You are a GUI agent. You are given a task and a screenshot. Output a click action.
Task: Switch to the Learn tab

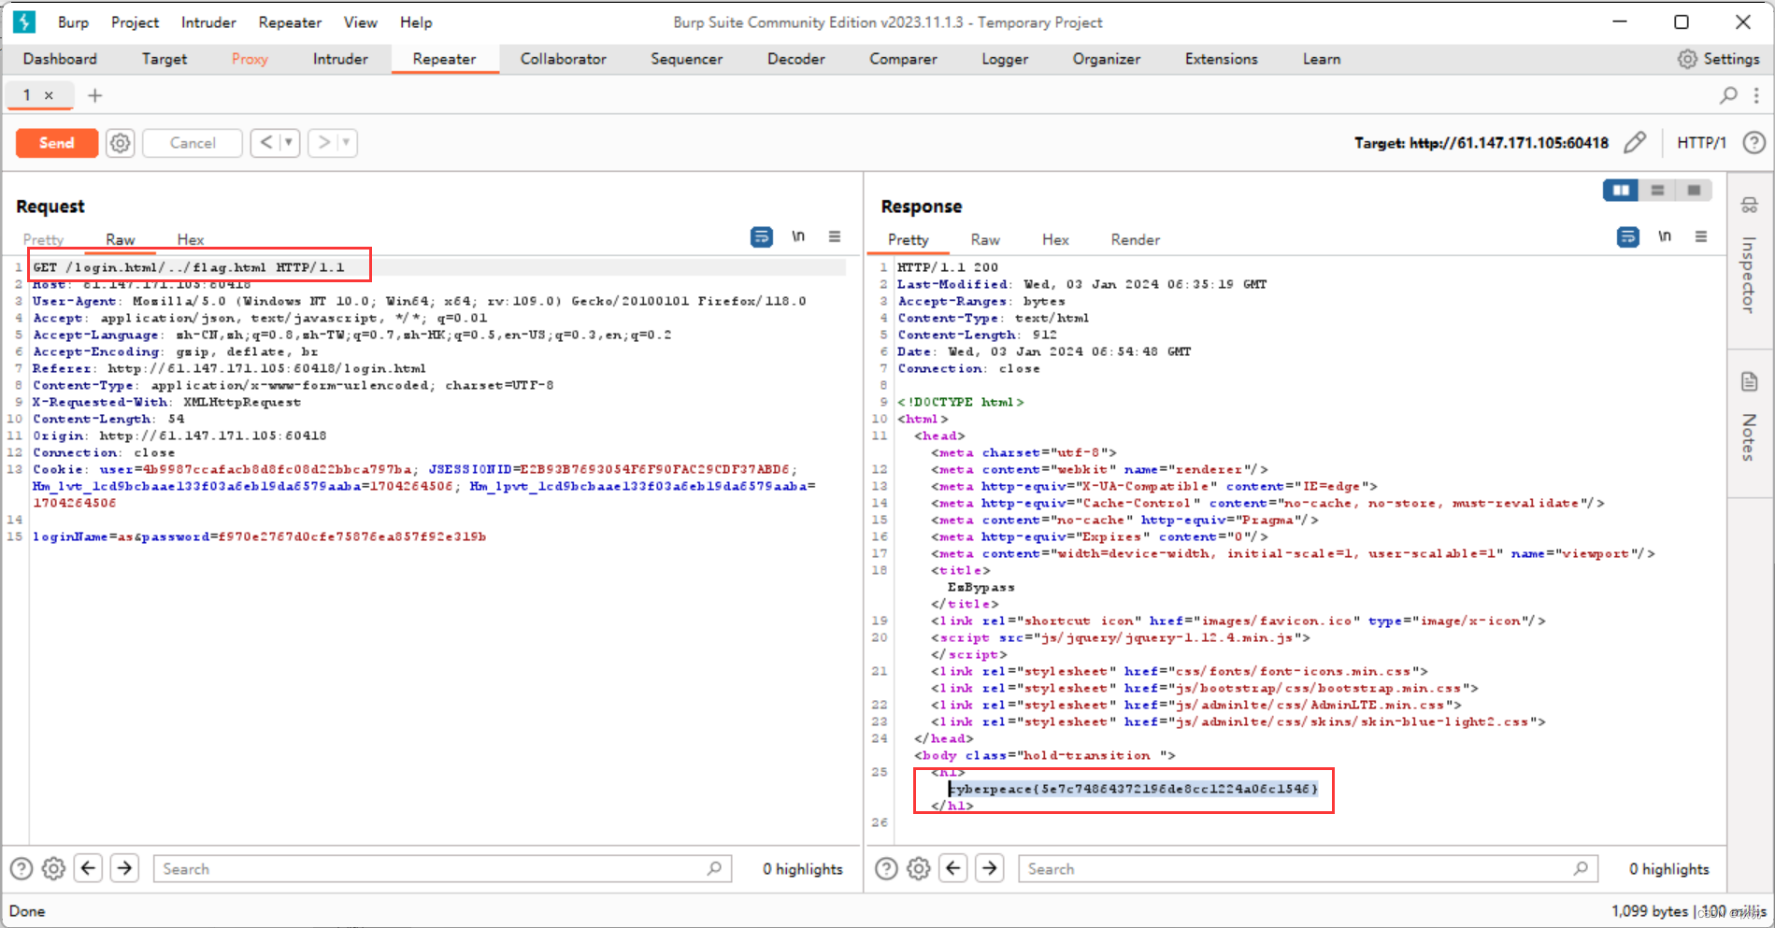click(1322, 59)
